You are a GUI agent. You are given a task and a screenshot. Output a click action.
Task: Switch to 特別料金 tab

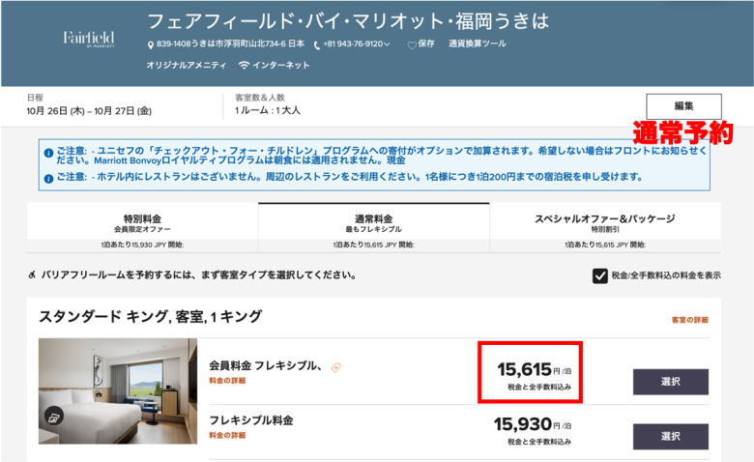pos(142,227)
